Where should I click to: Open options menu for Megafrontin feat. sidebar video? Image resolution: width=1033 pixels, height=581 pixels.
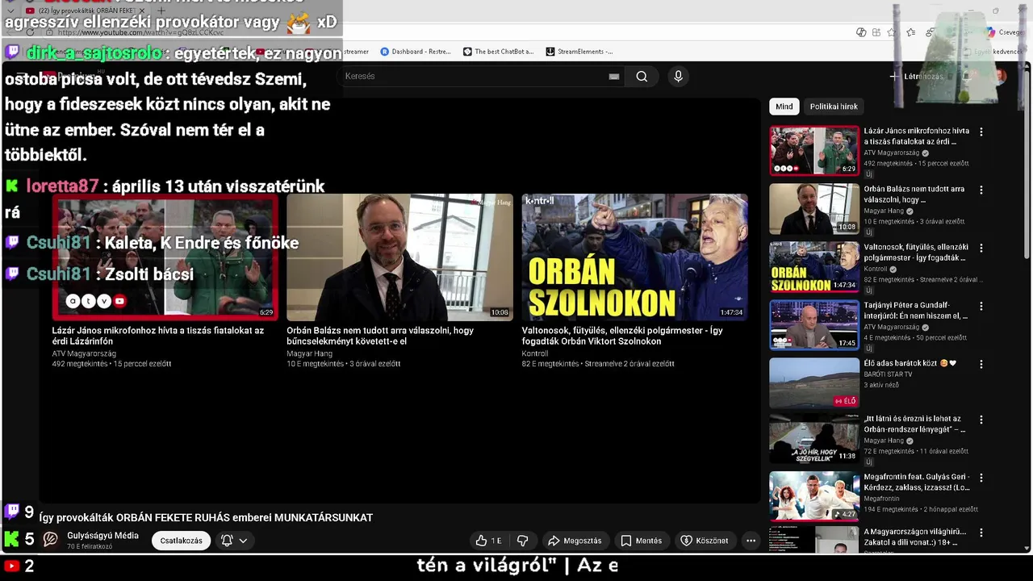[x=981, y=478]
